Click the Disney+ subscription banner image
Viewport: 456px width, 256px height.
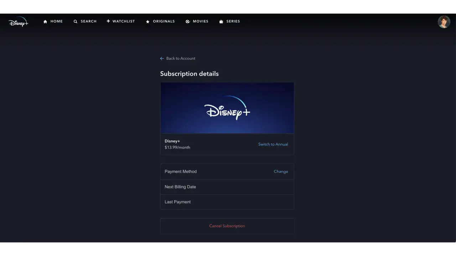227,108
